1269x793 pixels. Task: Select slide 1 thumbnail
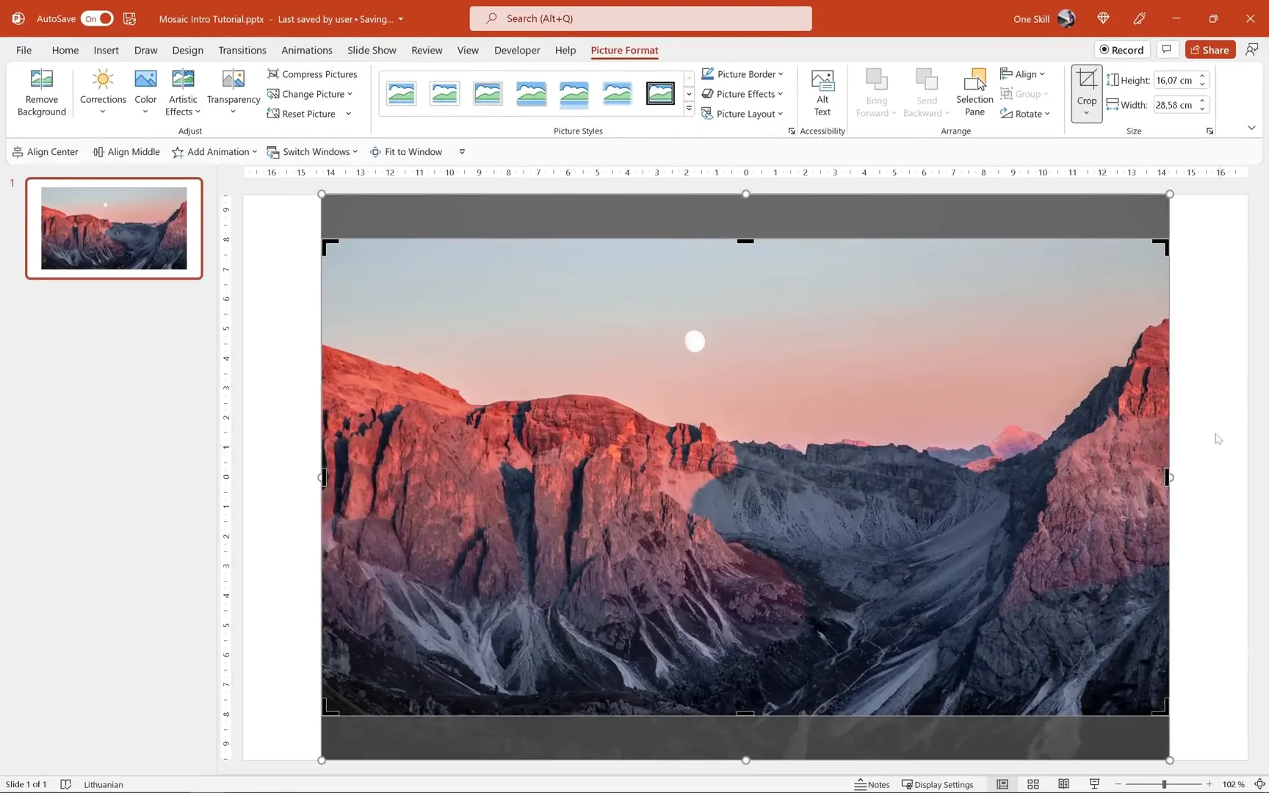(x=114, y=228)
